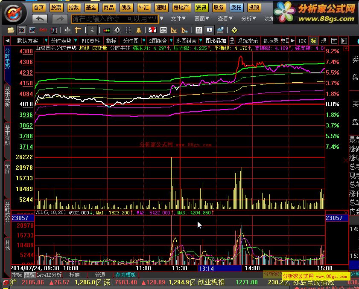The image size is (359, 289).
Task: Click the framed chart icon after RSI
Action: [54, 30]
